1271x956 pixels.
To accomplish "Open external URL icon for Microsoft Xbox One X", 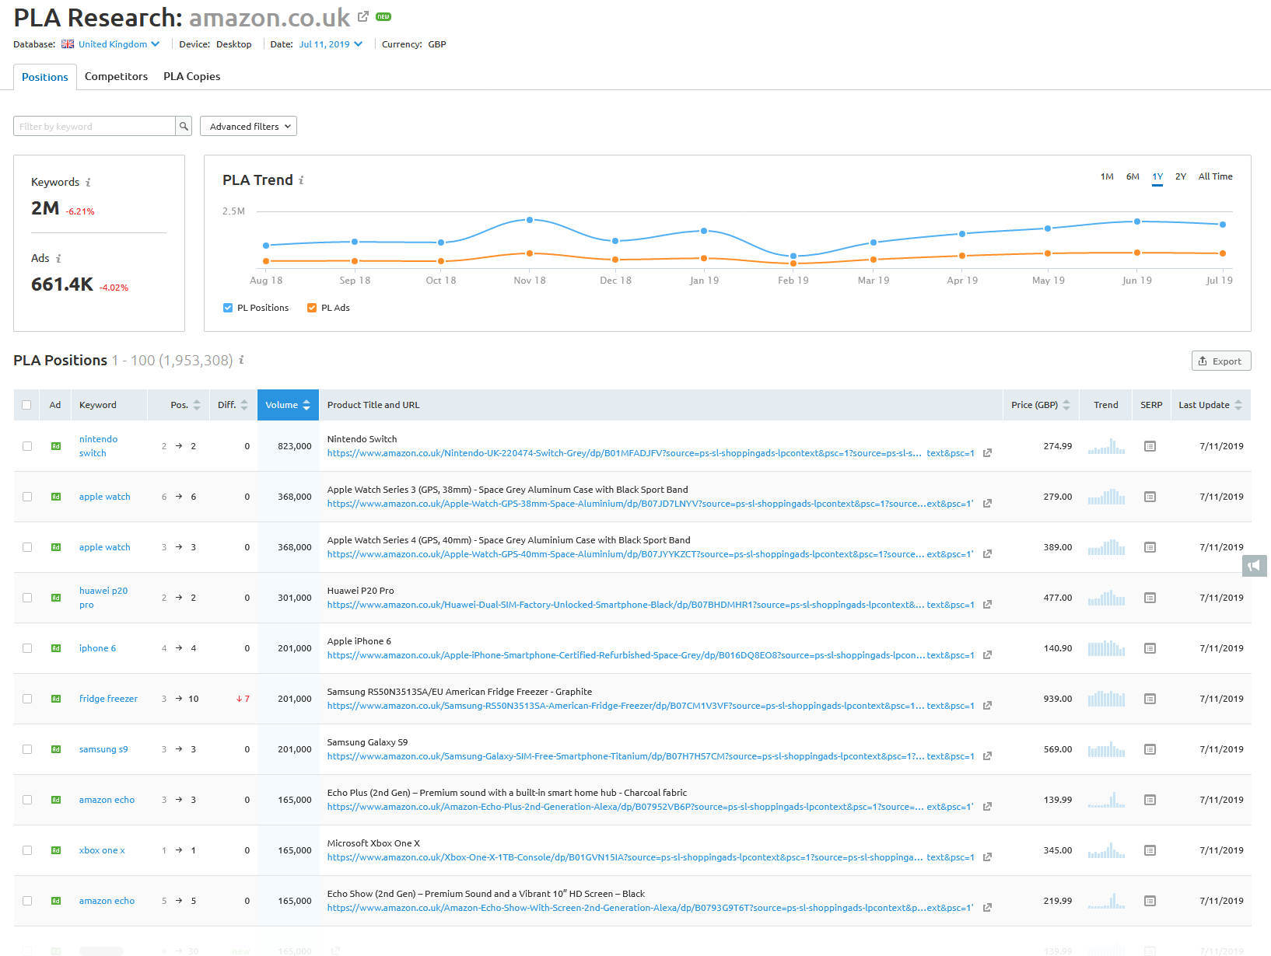I will (987, 857).
